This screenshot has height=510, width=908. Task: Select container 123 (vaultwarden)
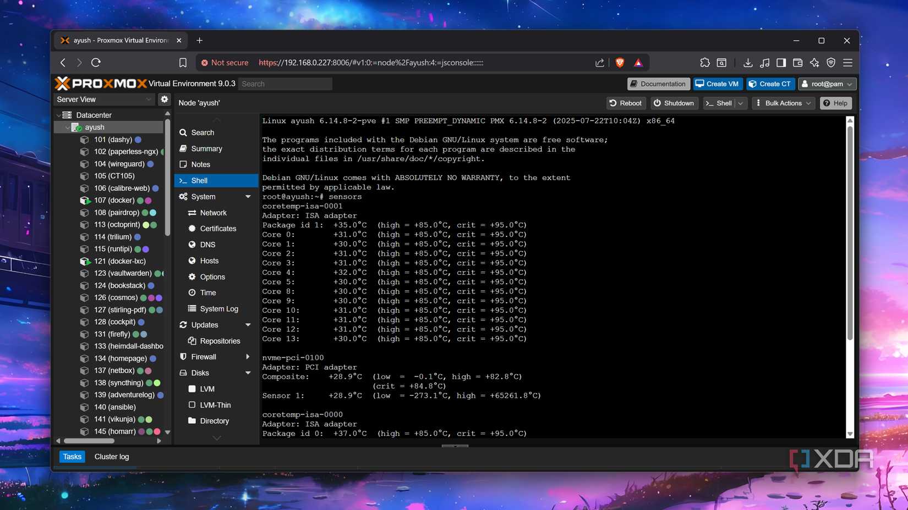(x=122, y=273)
